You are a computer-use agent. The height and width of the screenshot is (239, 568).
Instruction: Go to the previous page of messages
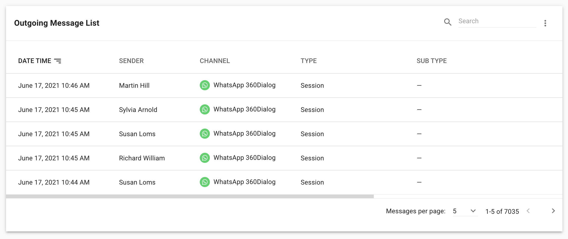[x=528, y=211]
